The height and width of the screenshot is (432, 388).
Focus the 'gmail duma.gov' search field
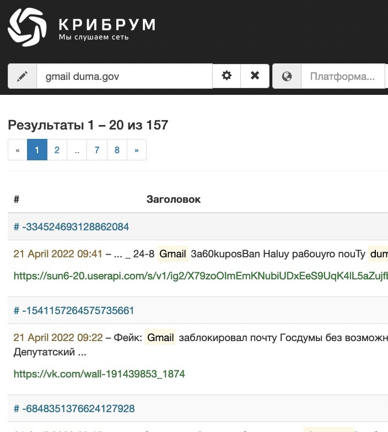coord(125,76)
